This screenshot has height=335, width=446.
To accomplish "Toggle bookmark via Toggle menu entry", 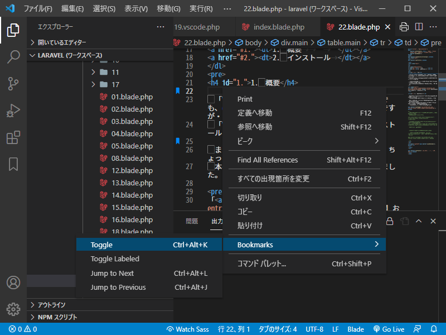I will tap(101, 245).
